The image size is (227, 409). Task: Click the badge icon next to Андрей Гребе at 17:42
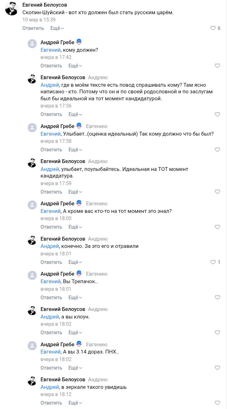pyautogui.click(x=79, y=42)
